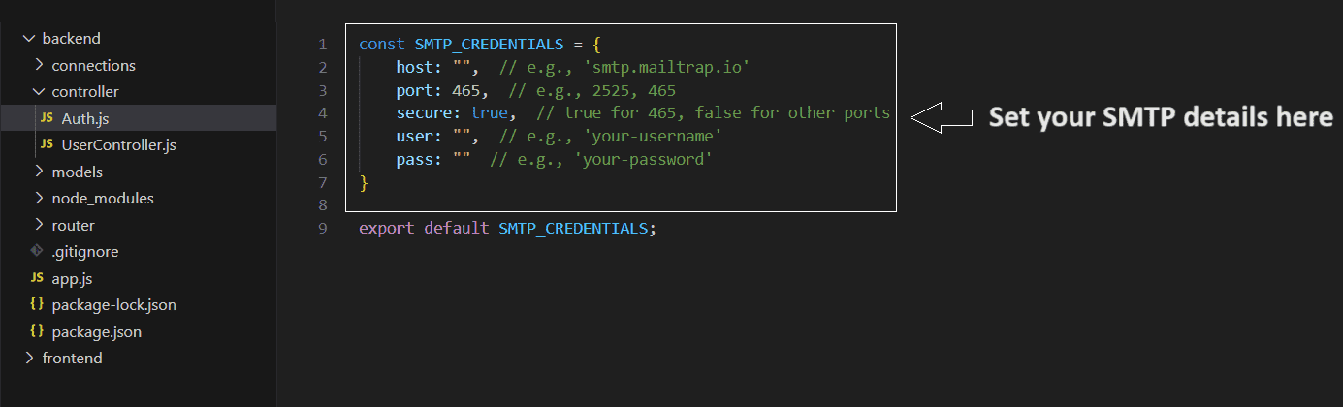Expand the frontend folder
Screen dimensions: 1343x407
coord(29,358)
